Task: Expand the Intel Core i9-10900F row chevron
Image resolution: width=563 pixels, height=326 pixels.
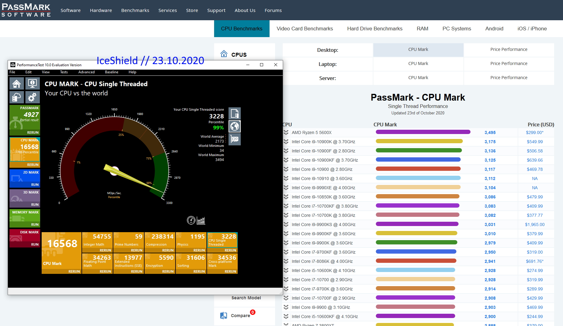Action: (x=286, y=151)
